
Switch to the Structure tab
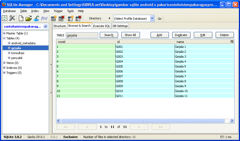pos(60,26)
